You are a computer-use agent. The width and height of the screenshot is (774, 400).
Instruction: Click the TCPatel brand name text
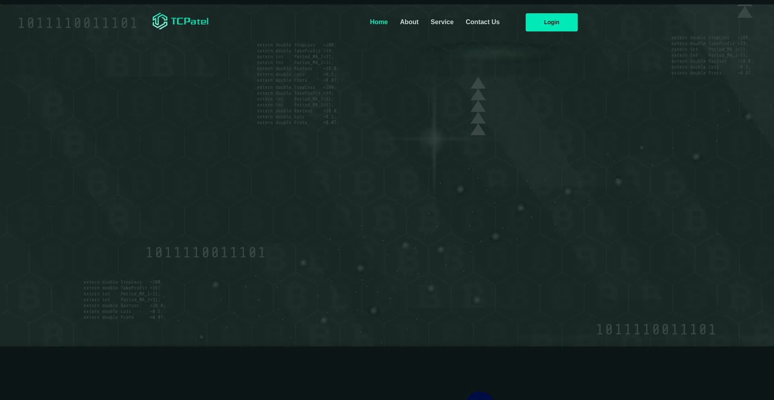tap(189, 21)
